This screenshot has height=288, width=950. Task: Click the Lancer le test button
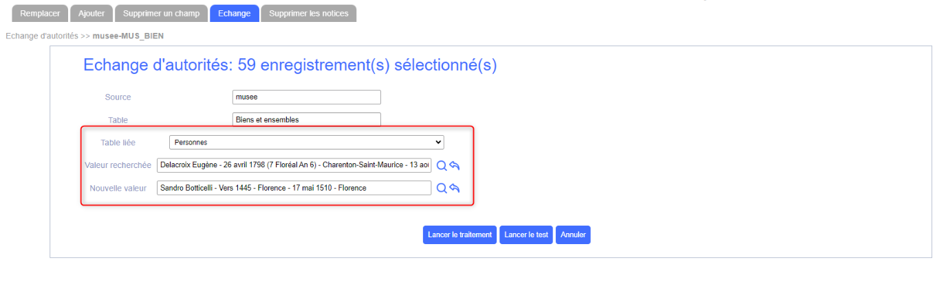(526, 235)
